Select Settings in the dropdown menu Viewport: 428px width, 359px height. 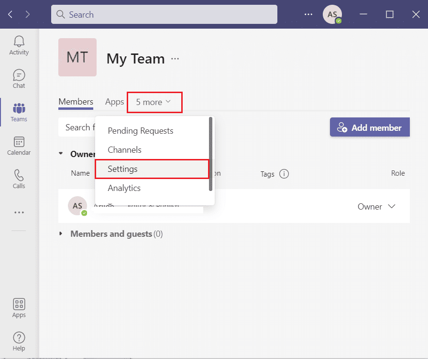[x=152, y=169]
